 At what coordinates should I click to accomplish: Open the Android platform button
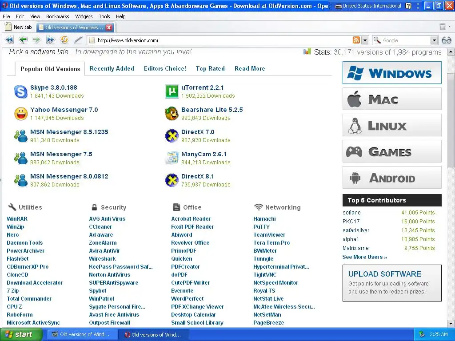pos(392,178)
